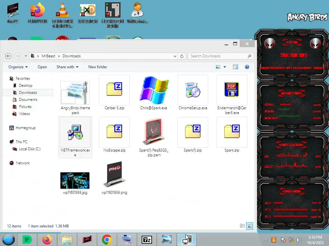Show hidden system tray icons

tap(266, 240)
